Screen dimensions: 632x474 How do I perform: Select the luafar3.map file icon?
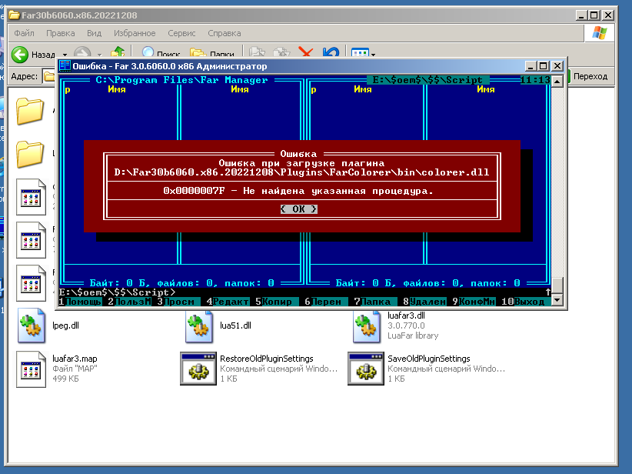[31, 369]
